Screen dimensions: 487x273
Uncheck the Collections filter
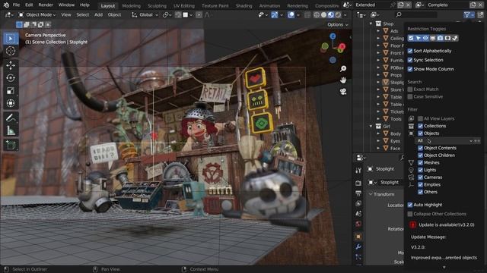tap(420, 126)
